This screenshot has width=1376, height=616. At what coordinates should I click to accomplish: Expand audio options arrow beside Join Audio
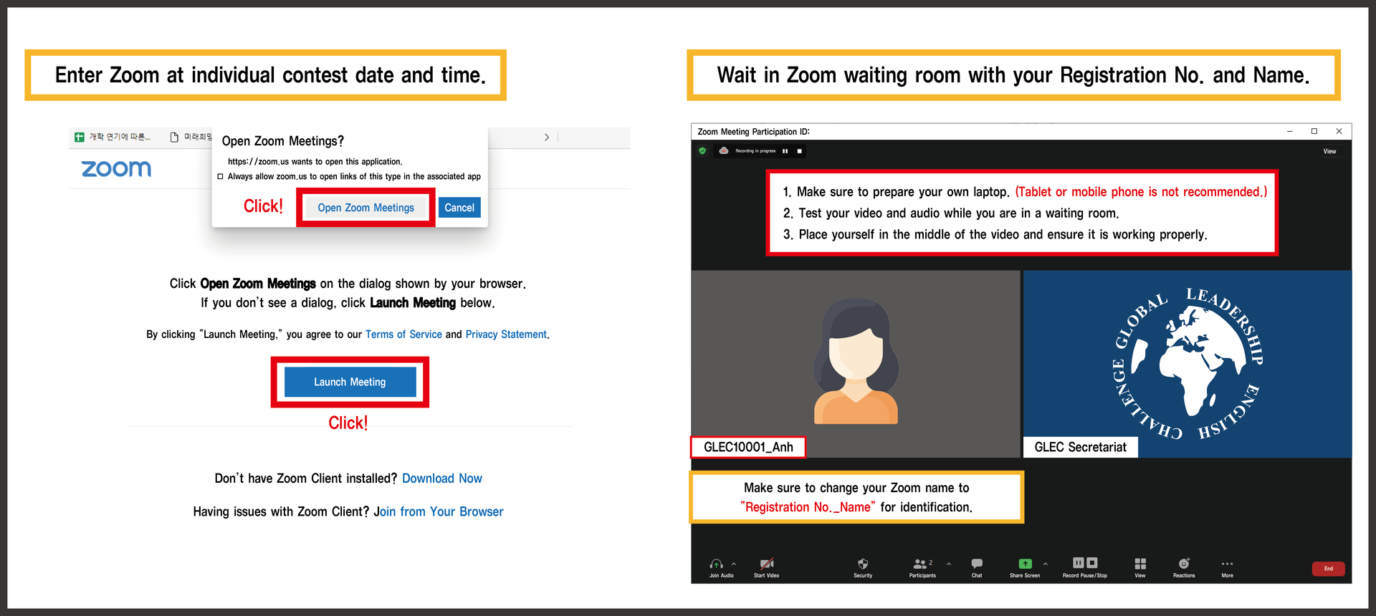[734, 564]
